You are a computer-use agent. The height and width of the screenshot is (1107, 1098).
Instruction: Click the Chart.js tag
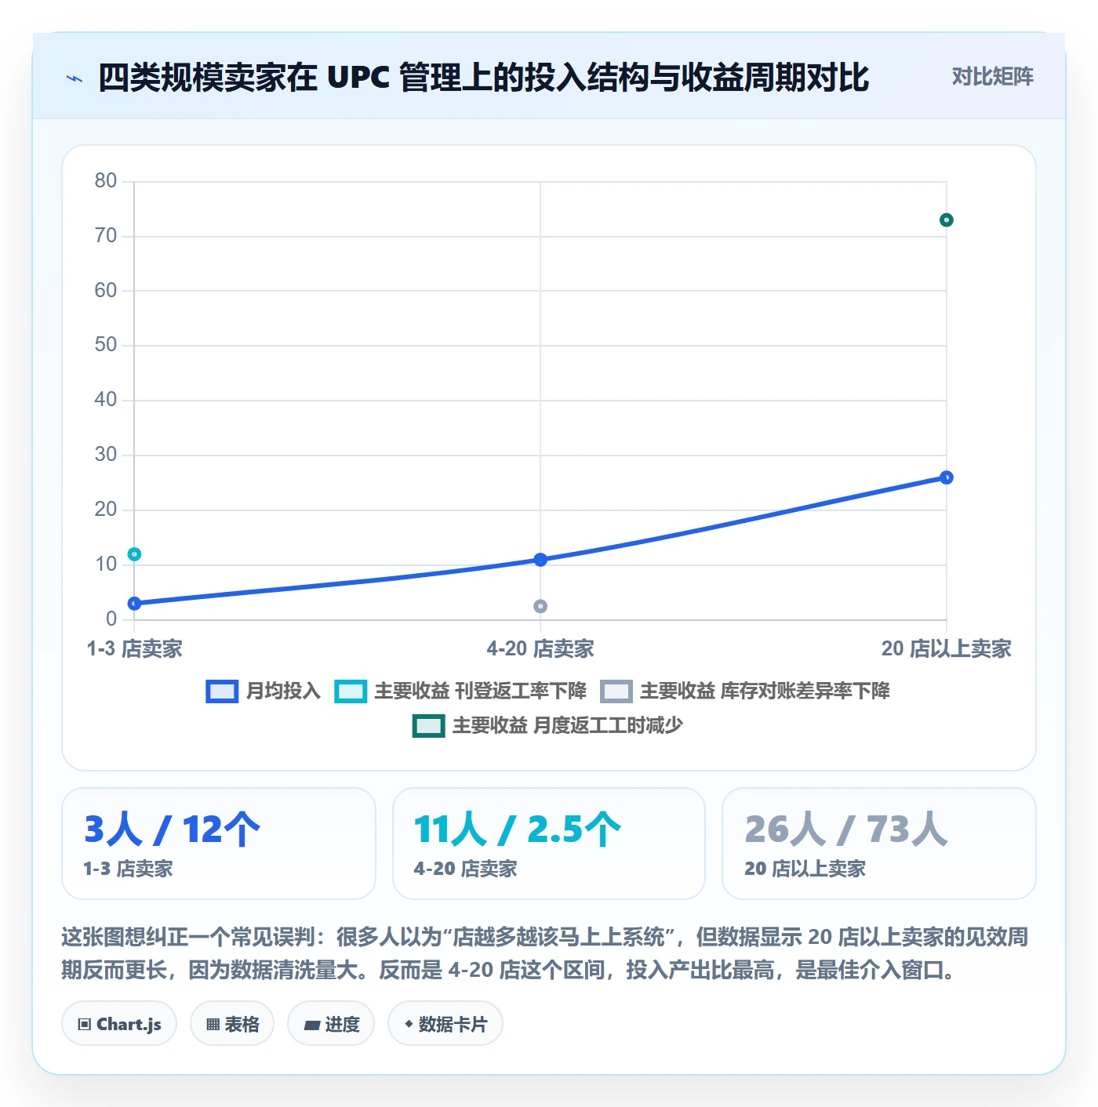pyautogui.click(x=119, y=1024)
